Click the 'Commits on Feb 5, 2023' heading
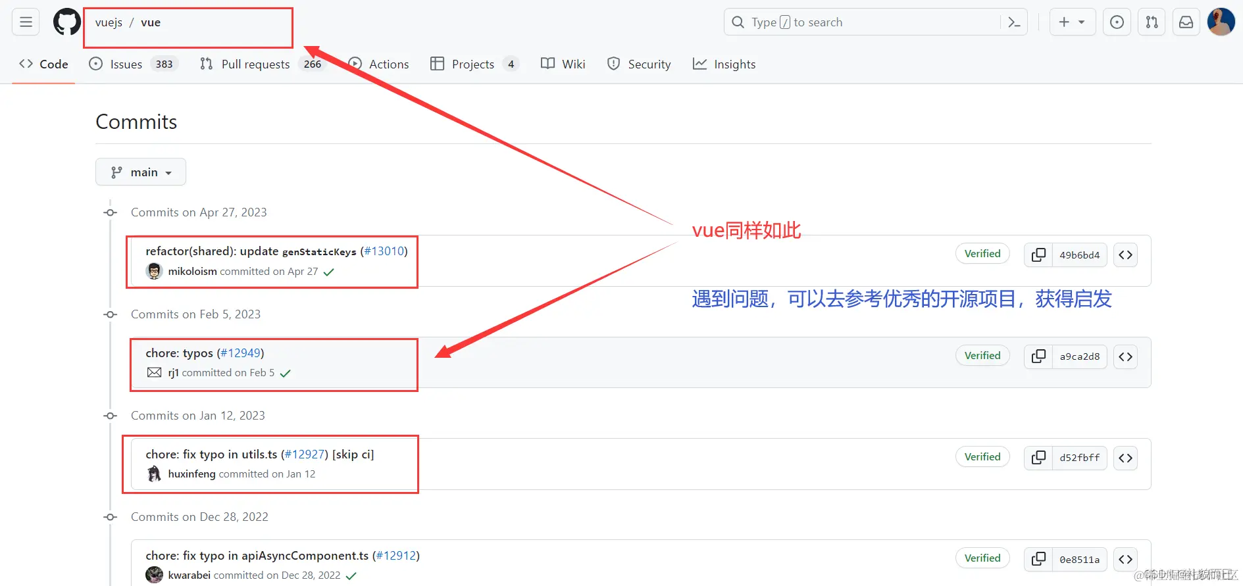 pos(195,314)
